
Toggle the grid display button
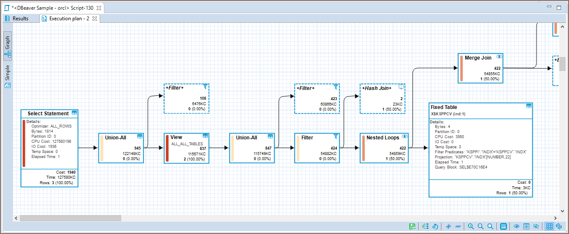pyautogui.click(x=549, y=226)
